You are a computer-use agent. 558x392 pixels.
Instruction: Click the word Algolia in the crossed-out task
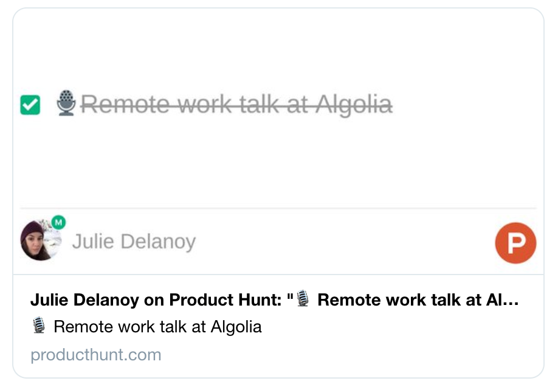(354, 105)
